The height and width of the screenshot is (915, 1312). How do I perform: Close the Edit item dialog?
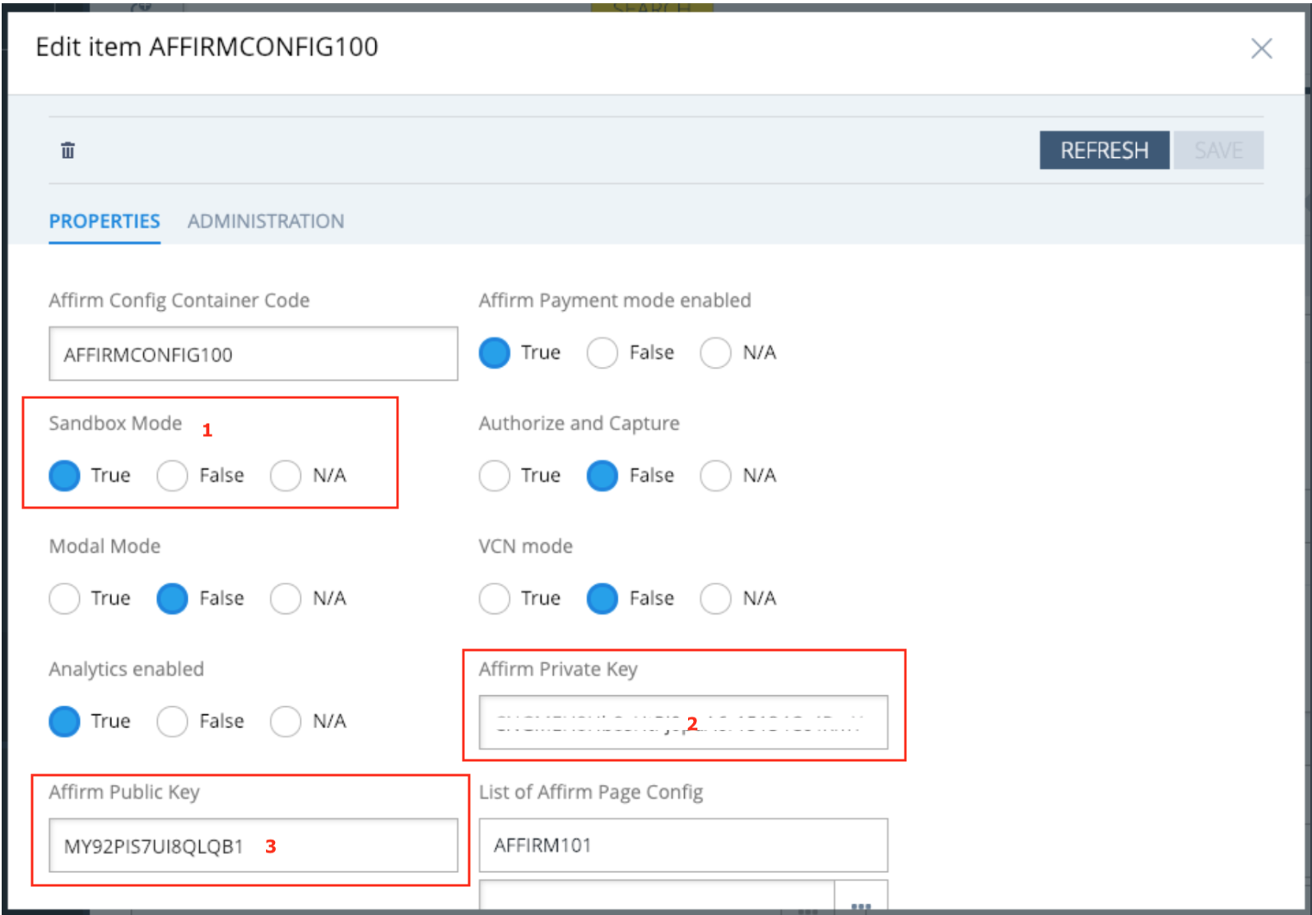point(1261,49)
